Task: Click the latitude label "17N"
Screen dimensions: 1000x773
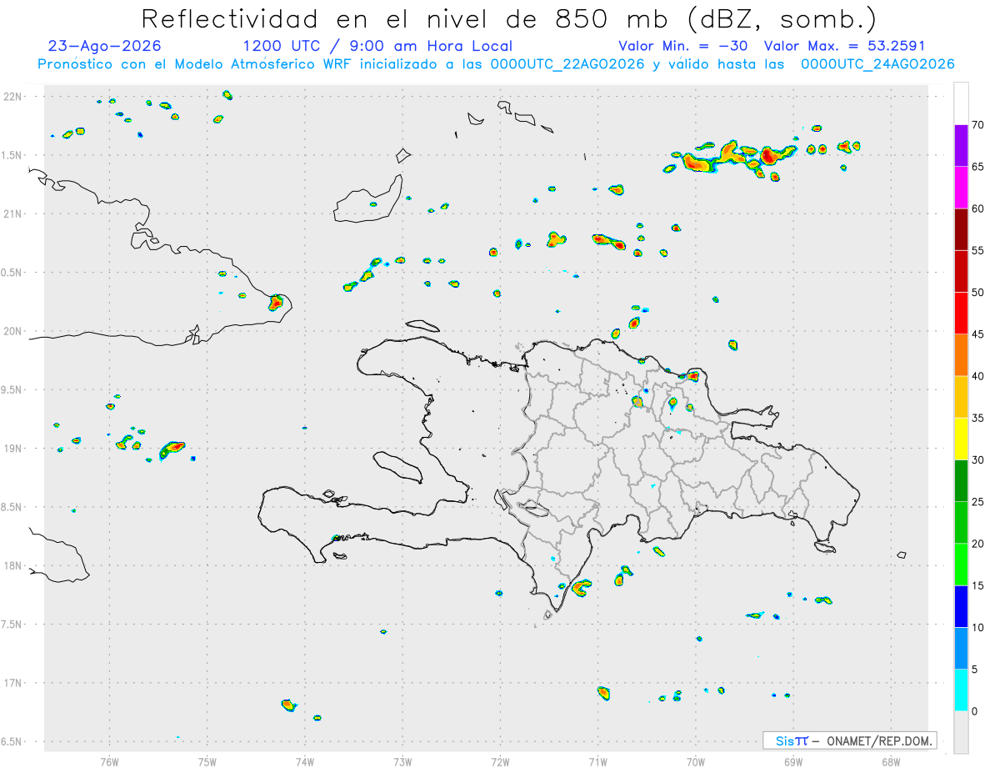Action: pyautogui.click(x=13, y=683)
